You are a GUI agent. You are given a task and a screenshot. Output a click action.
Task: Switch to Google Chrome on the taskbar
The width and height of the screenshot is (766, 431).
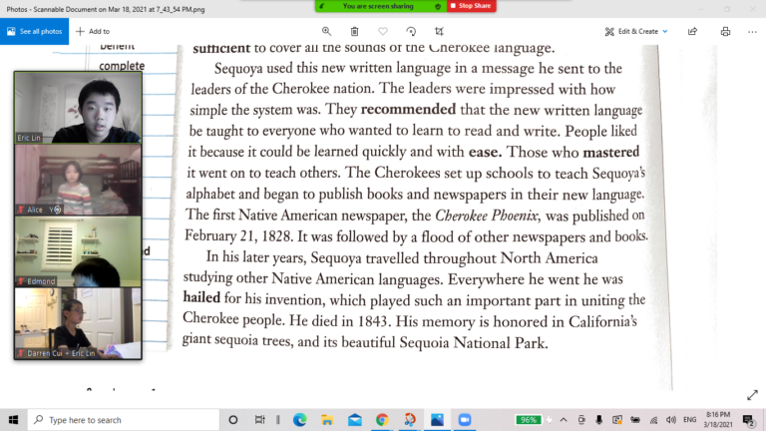382,420
